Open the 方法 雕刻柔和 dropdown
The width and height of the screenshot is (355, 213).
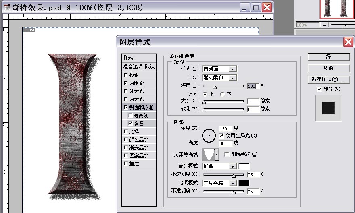coord(232,78)
